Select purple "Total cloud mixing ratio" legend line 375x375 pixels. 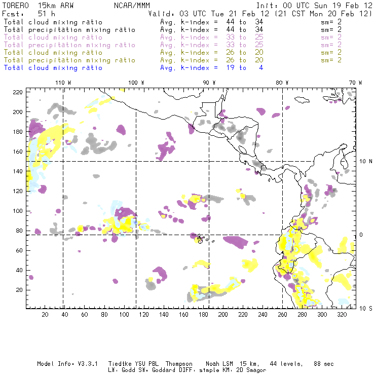tap(53, 37)
